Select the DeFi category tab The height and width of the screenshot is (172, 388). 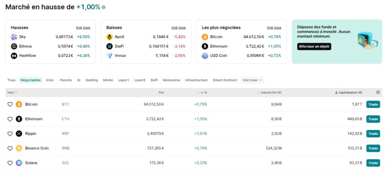(x=154, y=80)
